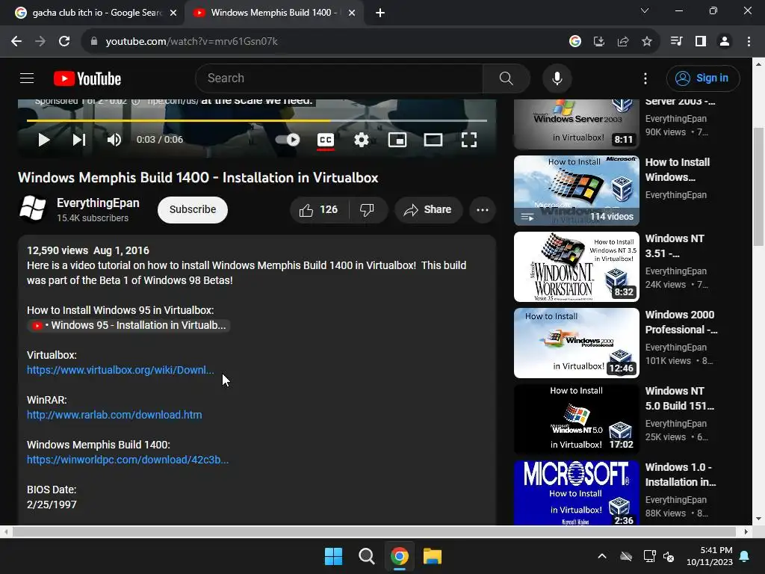This screenshot has height=574, width=765.
Task: Skip to next video
Action: point(79,140)
